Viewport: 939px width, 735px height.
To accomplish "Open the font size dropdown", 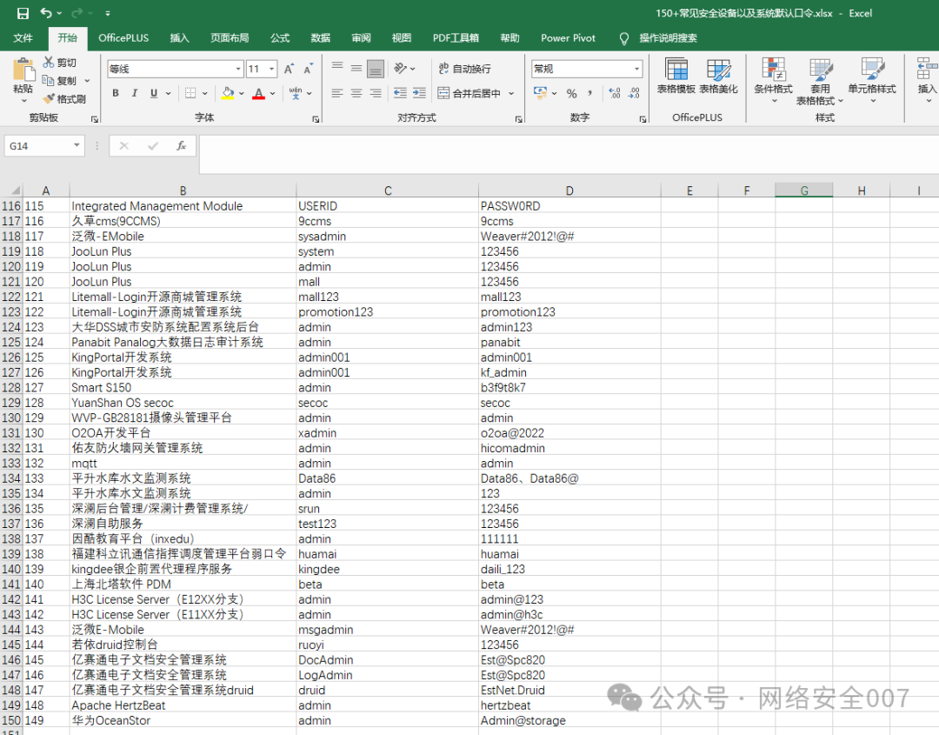I will pyautogui.click(x=272, y=69).
